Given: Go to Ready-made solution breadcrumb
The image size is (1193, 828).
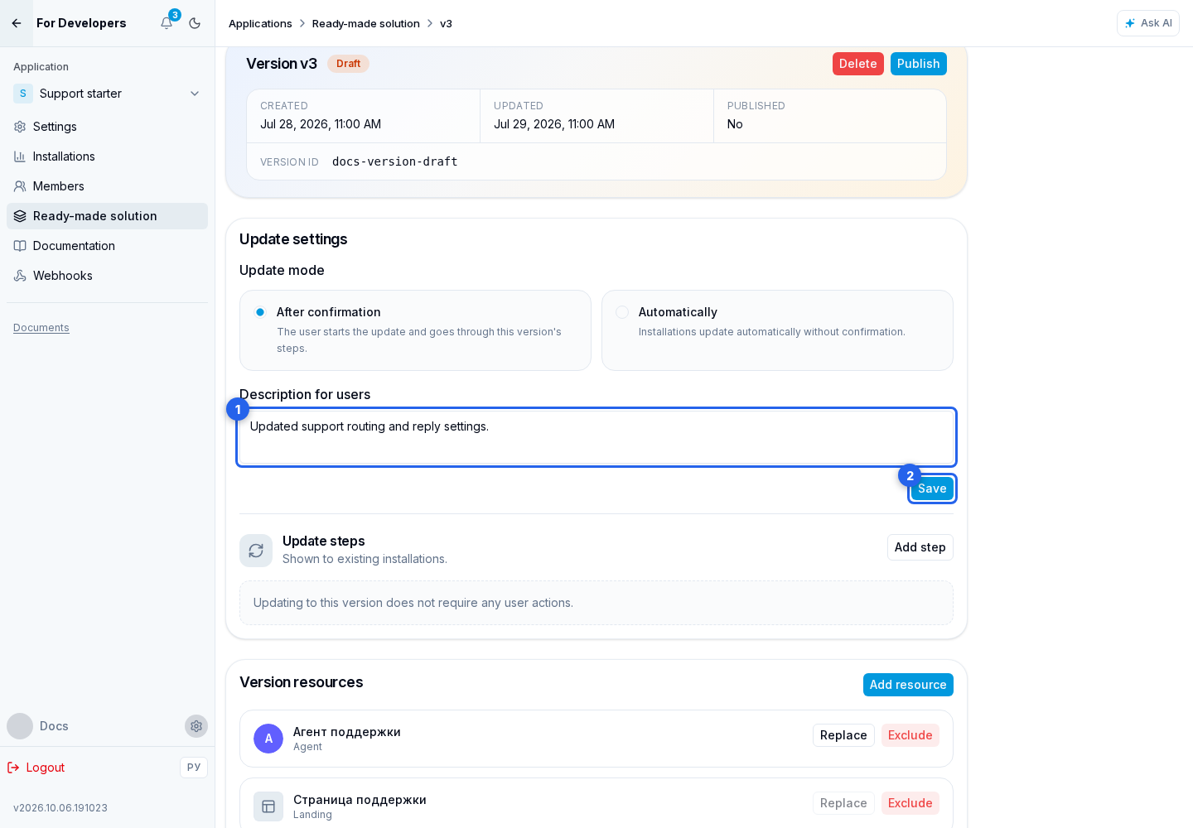Looking at the screenshot, I should pos(366,23).
